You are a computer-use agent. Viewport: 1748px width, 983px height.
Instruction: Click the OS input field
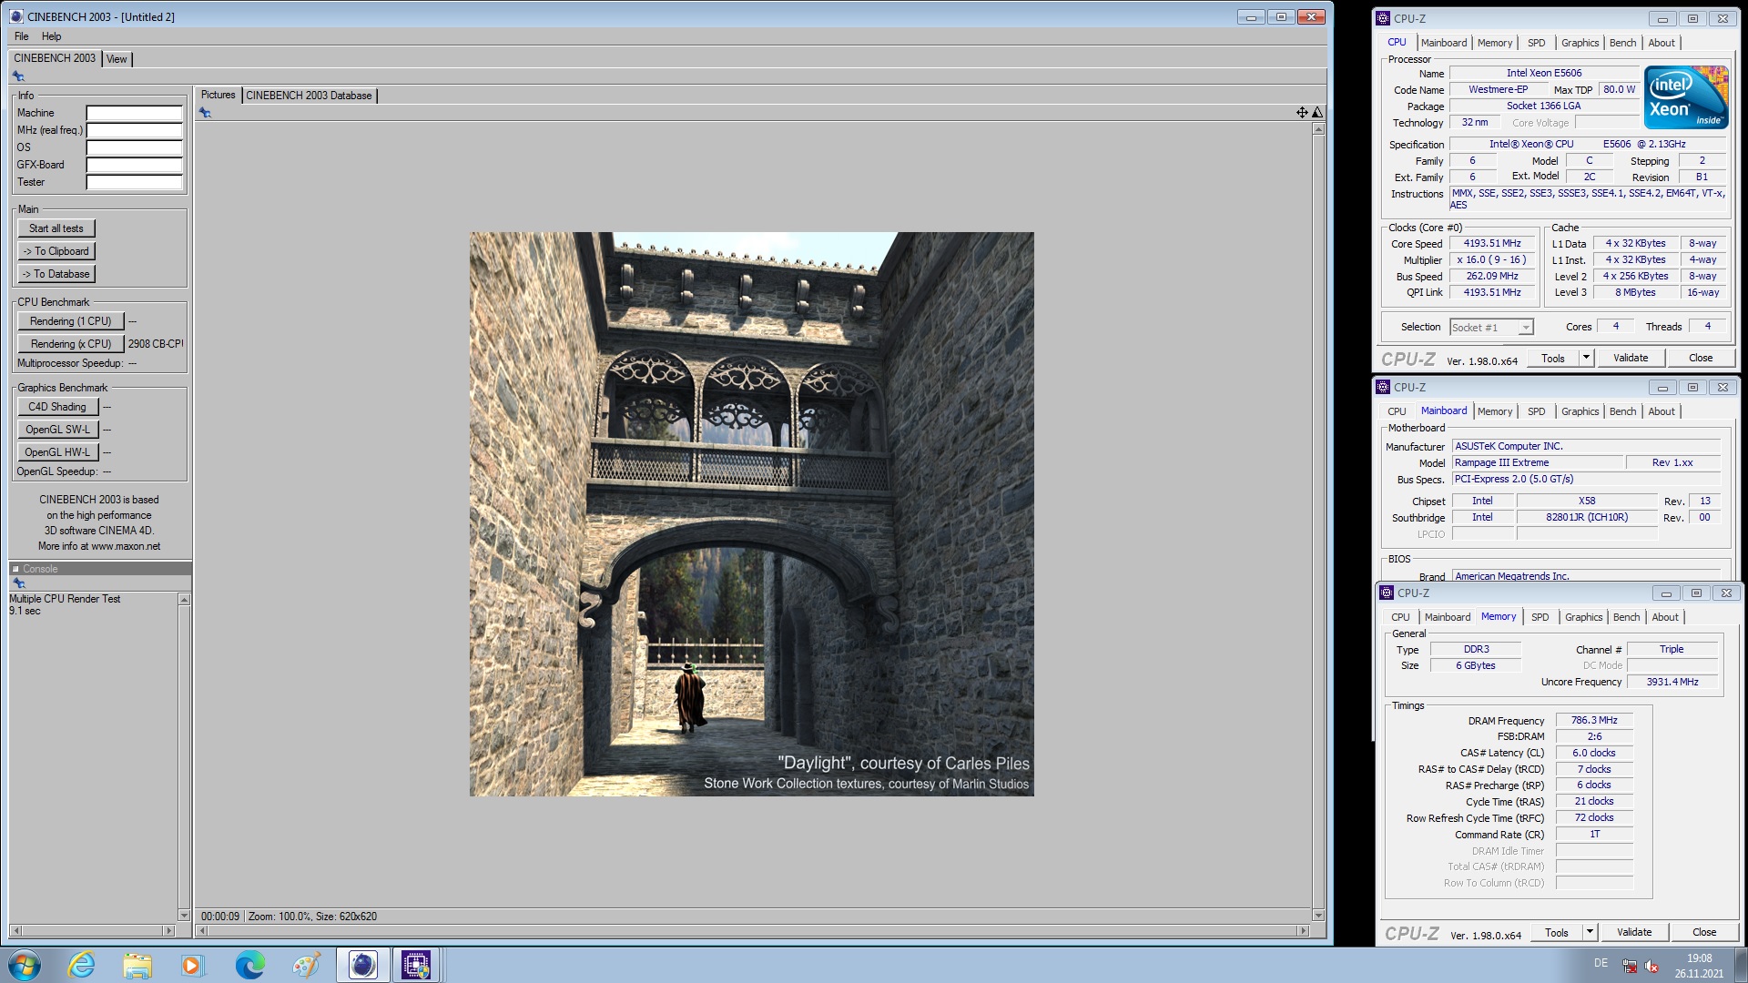tap(135, 147)
